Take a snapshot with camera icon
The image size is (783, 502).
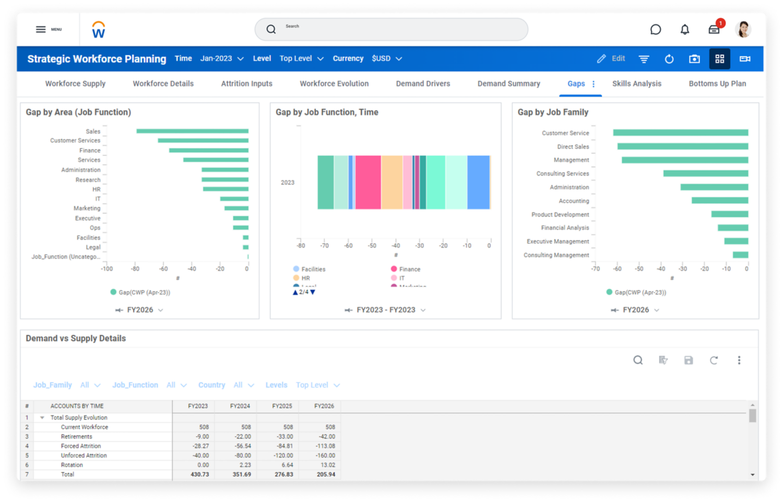[x=694, y=59]
